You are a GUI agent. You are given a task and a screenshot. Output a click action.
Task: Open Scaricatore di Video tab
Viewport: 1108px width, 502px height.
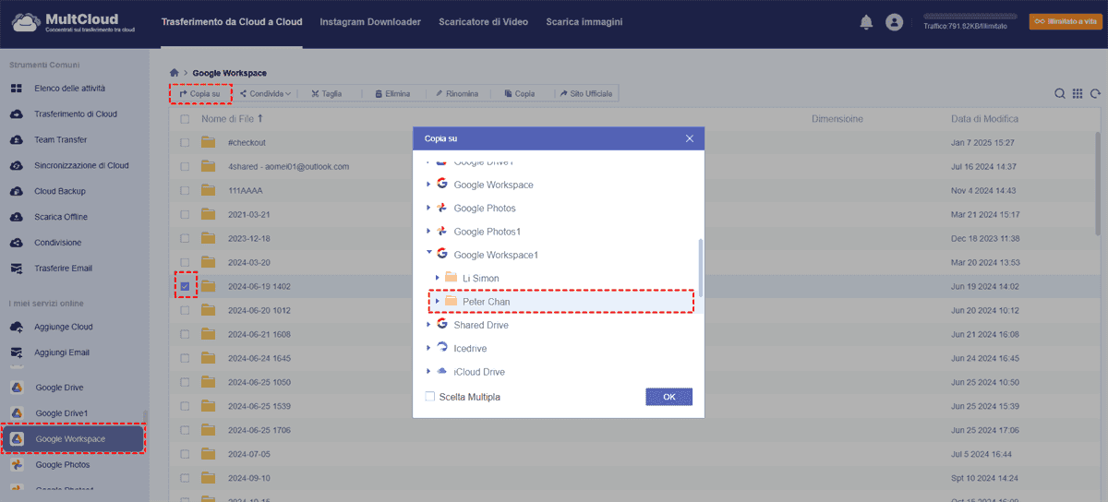(x=483, y=21)
